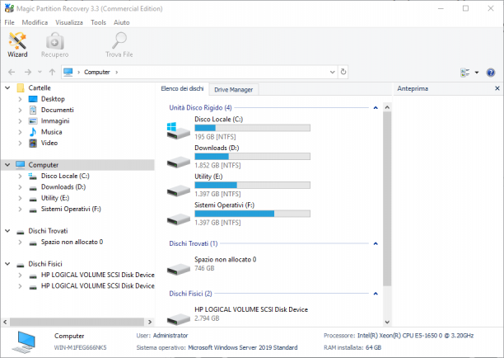This screenshot has width=504, height=358.
Task: Select Documenti in the folder tree
Action: (57, 110)
